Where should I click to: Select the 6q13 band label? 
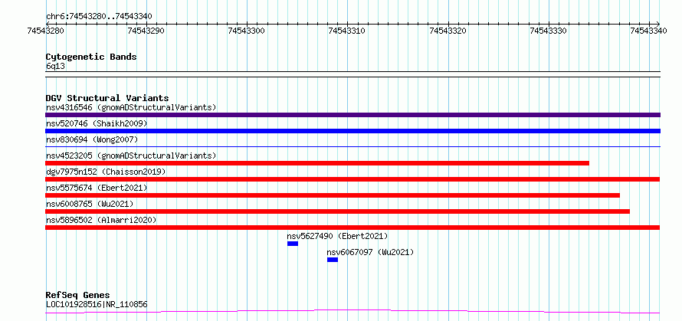tap(55, 66)
